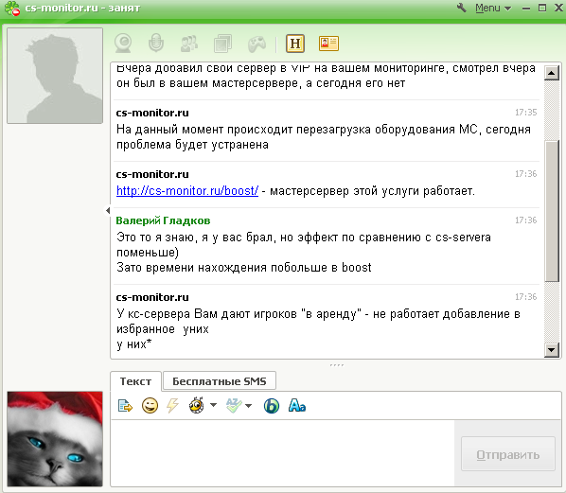Click the message starting 'У кс-сервера Вам'
The width and height of the screenshot is (566, 493).
[318, 328]
